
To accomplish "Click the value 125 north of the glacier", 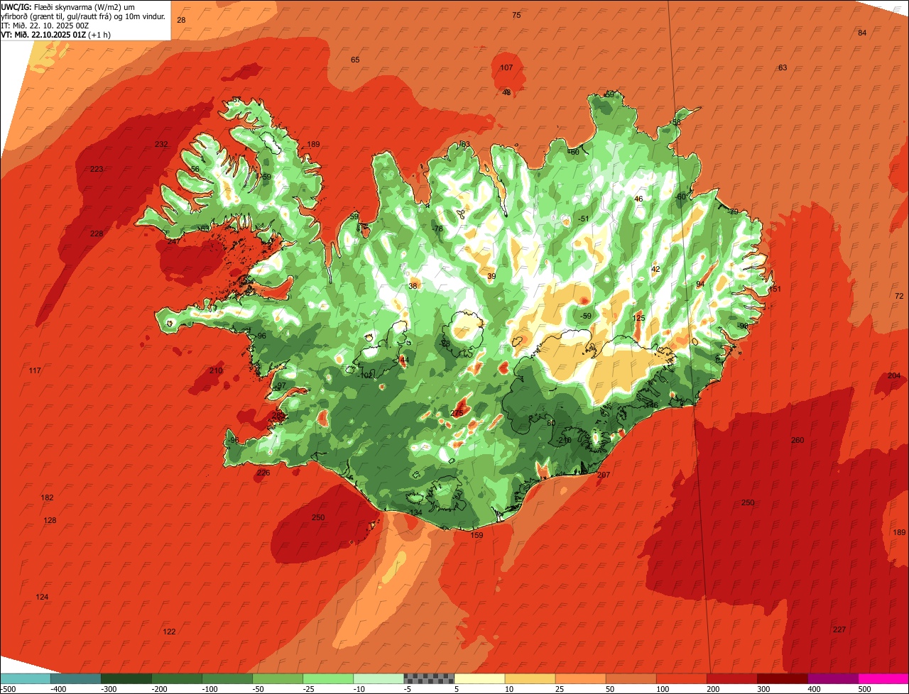I will 638,318.
